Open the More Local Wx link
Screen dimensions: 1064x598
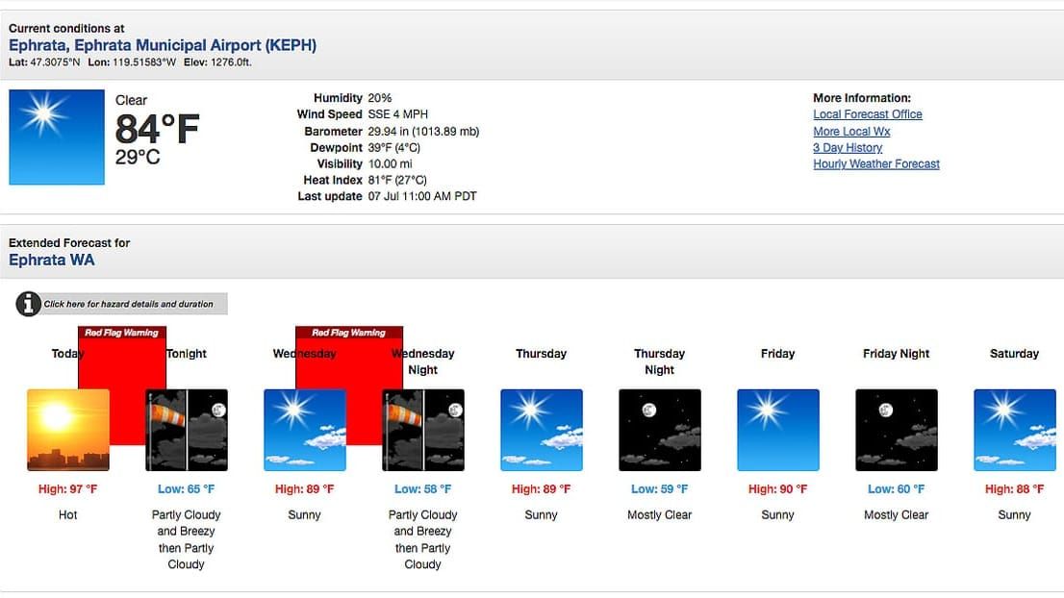coord(851,132)
